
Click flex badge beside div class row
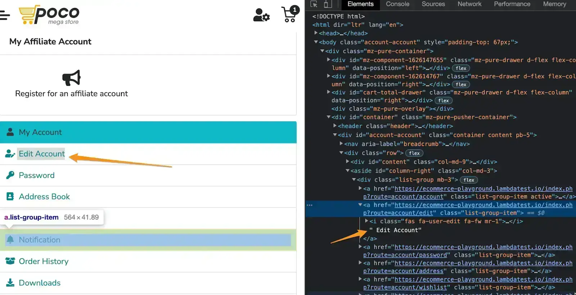click(414, 153)
